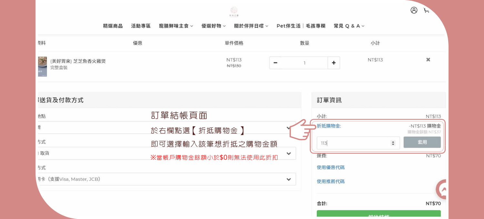Click the 套用 apply button
The height and width of the screenshot is (219, 484).
422,142
